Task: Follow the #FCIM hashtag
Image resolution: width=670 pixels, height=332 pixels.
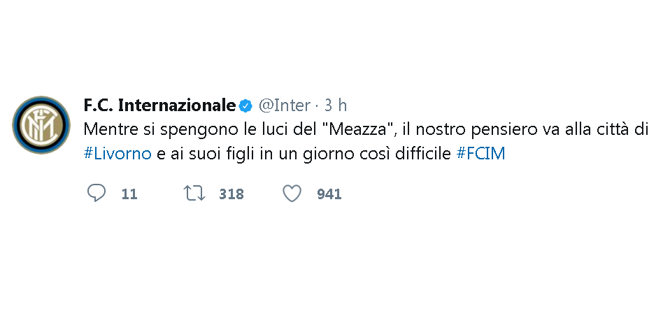Action: 480,153
